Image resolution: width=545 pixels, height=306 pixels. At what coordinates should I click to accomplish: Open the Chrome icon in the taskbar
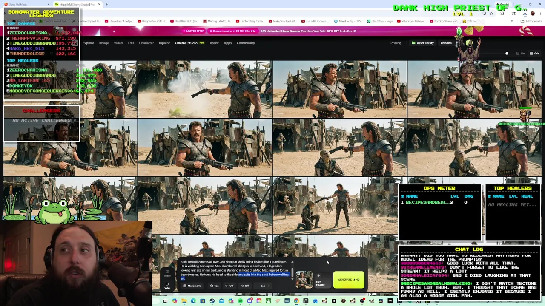296,301
